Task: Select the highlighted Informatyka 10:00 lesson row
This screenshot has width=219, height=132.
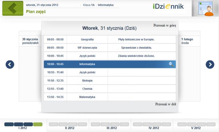Action: [x=110, y=64]
